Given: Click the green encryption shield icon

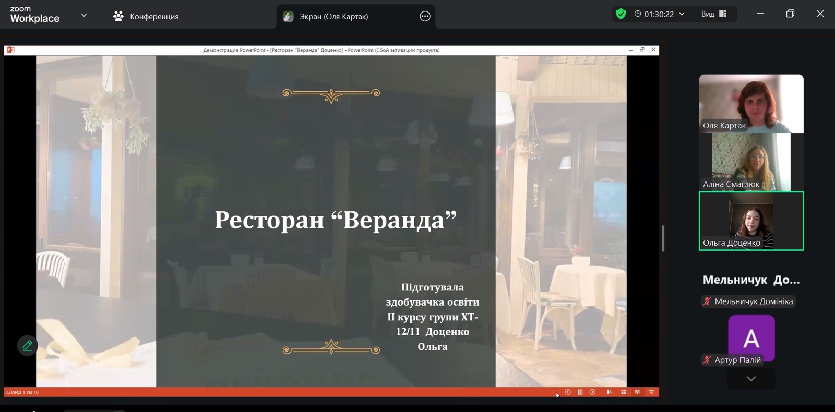Looking at the screenshot, I should pyautogui.click(x=621, y=14).
